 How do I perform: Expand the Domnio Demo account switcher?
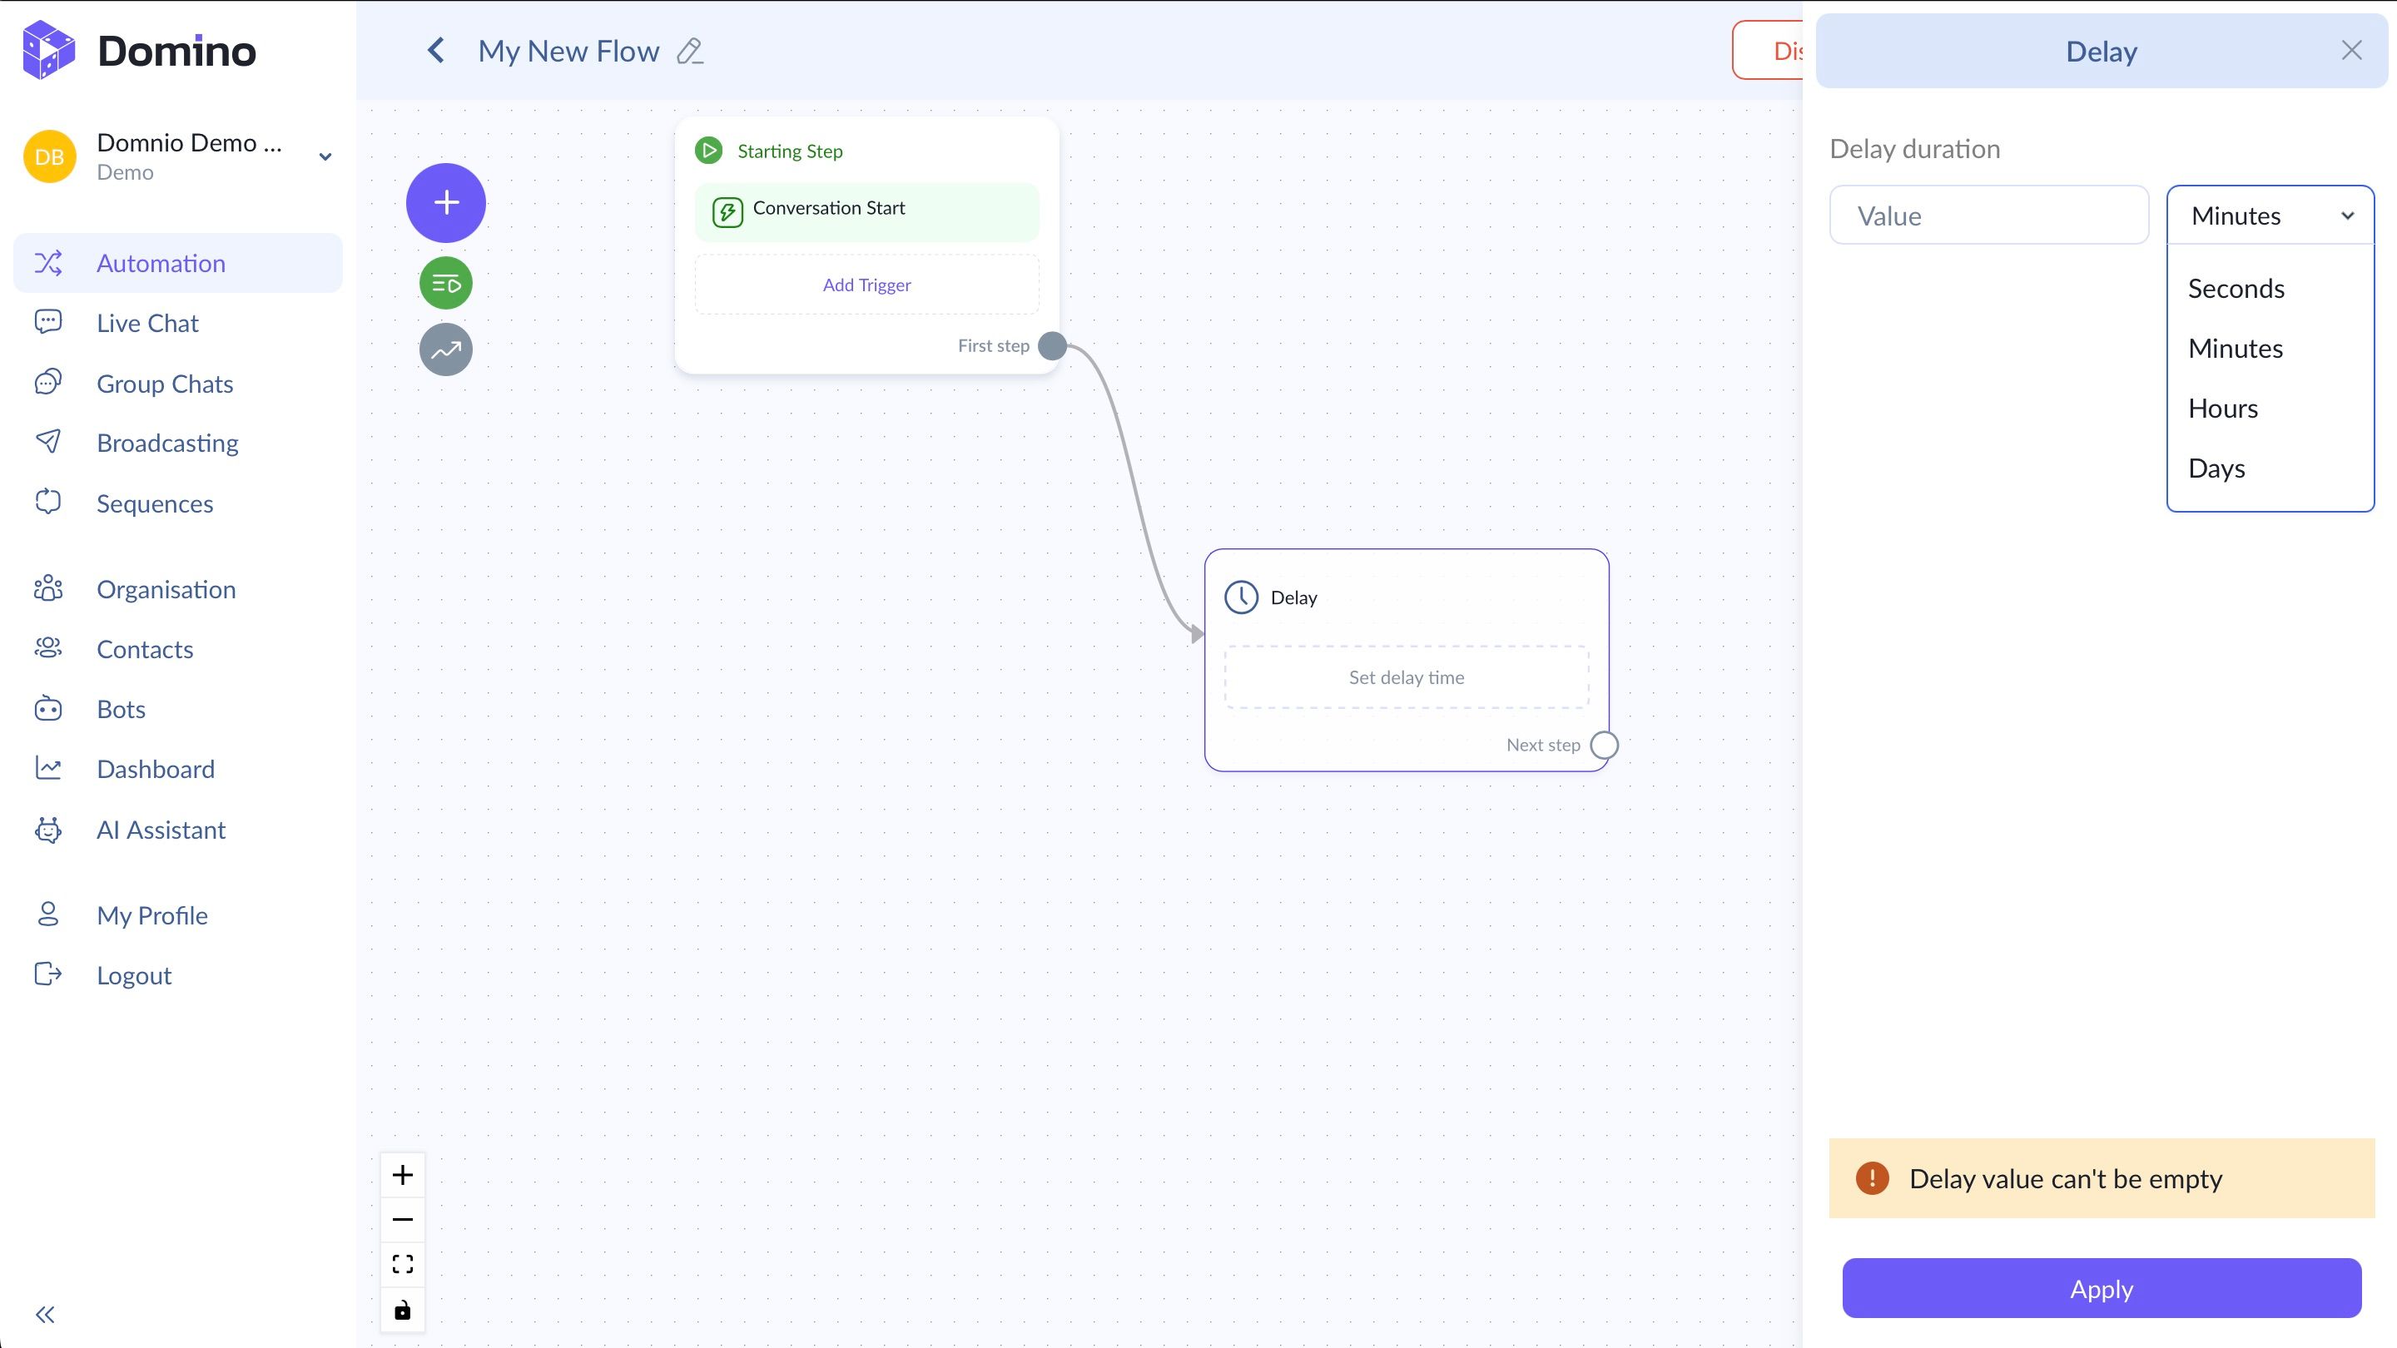(x=325, y=156)
